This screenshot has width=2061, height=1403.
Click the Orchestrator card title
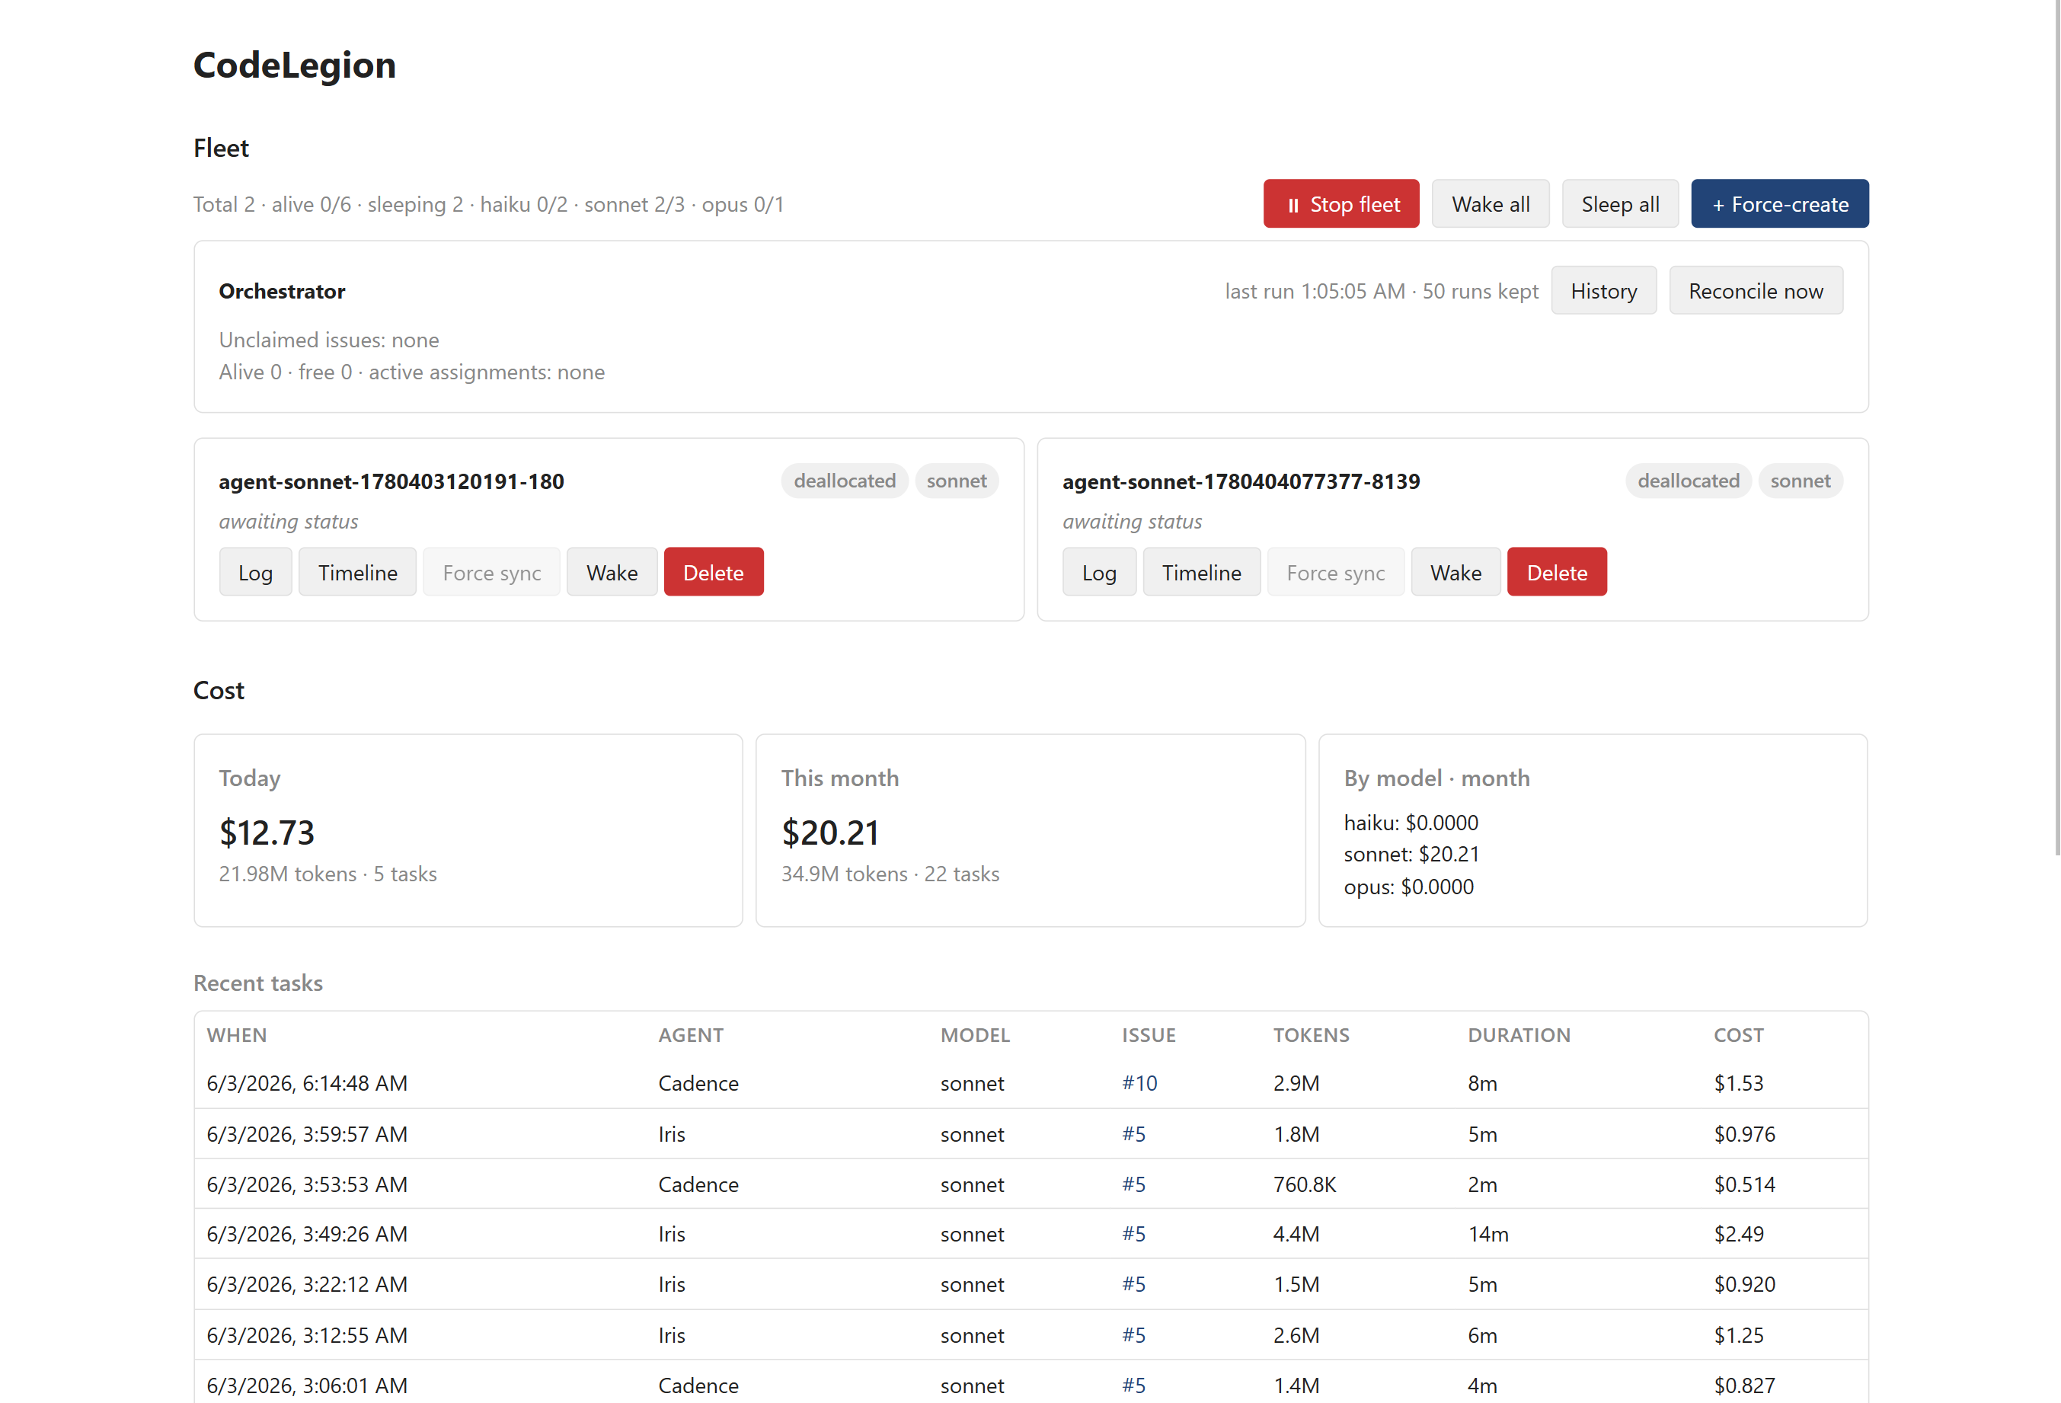[282, 291]
